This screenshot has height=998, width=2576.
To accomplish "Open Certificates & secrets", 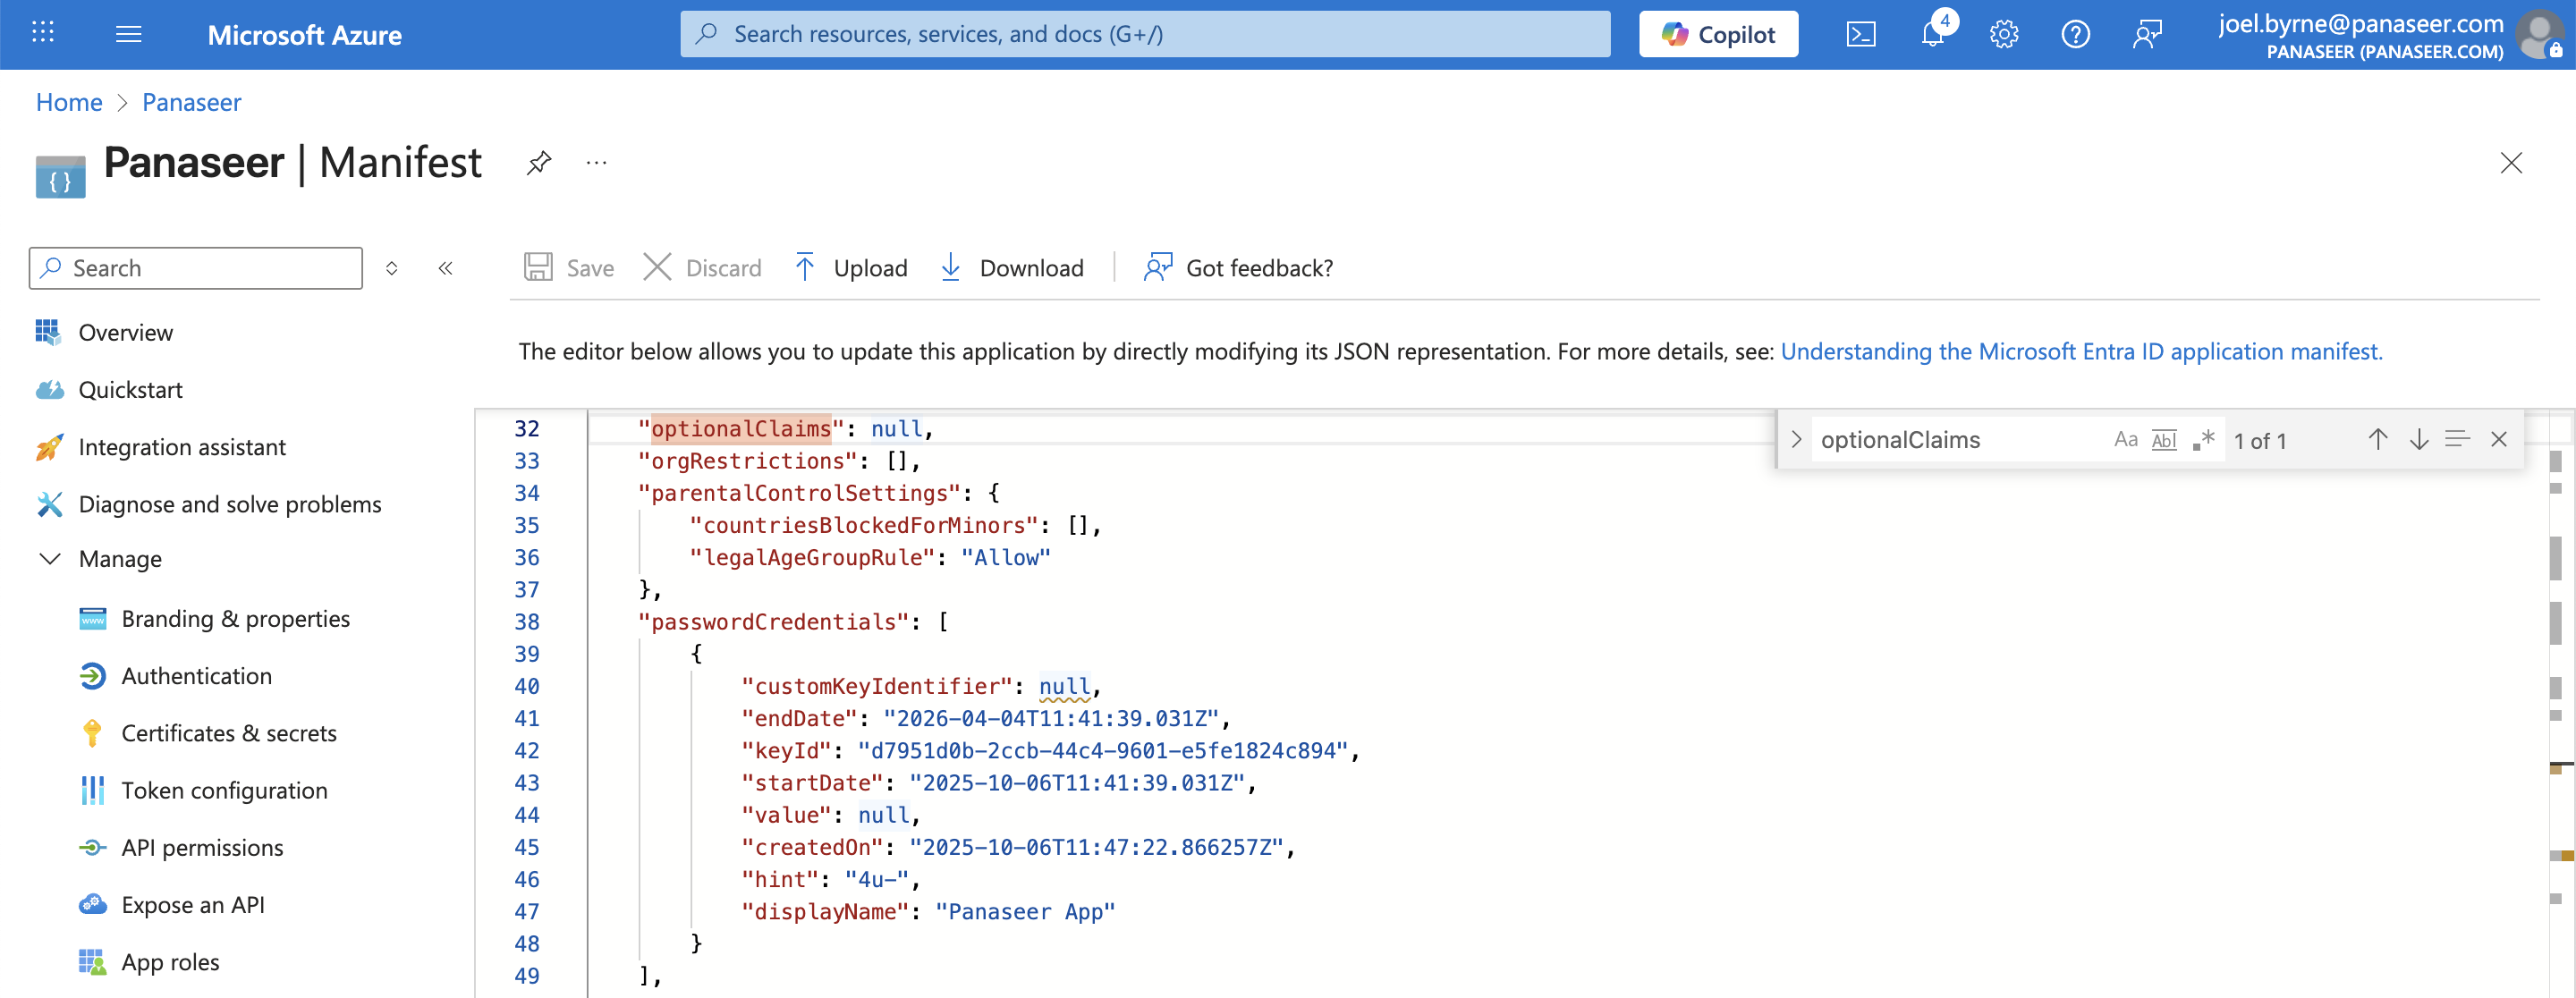I will pyautogui.click(x=229, y=732).
